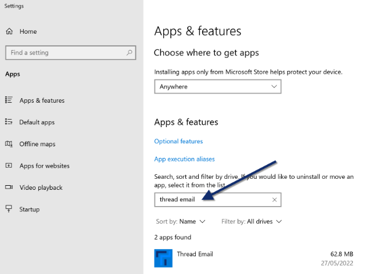Clear the thread email search text
The width and height of the screenshot is (366, 274).
pyautogui.click(x=274, y=200)
